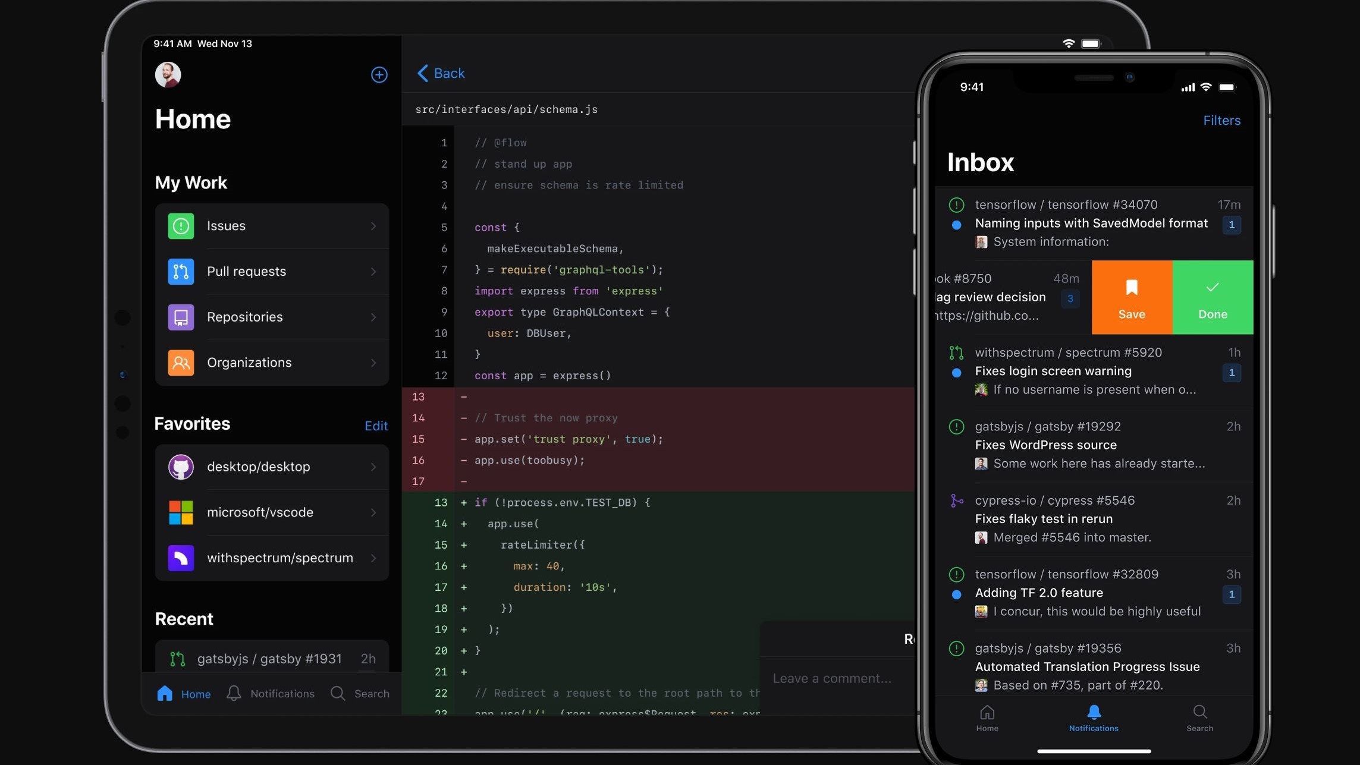Tap Edit next to Favorites
The height and width of the screenshot is (765, 1360).
click(376, 426)
